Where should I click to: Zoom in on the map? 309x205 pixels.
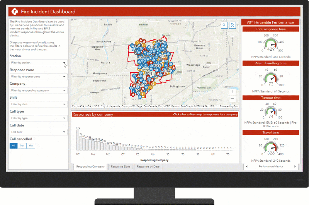pos(233,92)
